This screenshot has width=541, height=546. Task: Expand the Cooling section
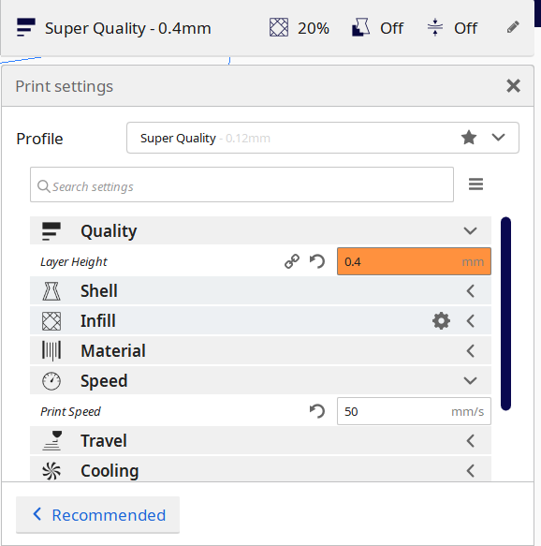point(471,471)
